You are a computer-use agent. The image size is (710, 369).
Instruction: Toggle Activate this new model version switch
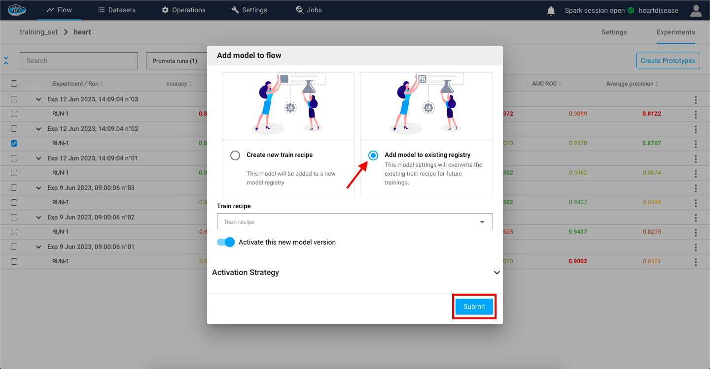pos(226,242)
